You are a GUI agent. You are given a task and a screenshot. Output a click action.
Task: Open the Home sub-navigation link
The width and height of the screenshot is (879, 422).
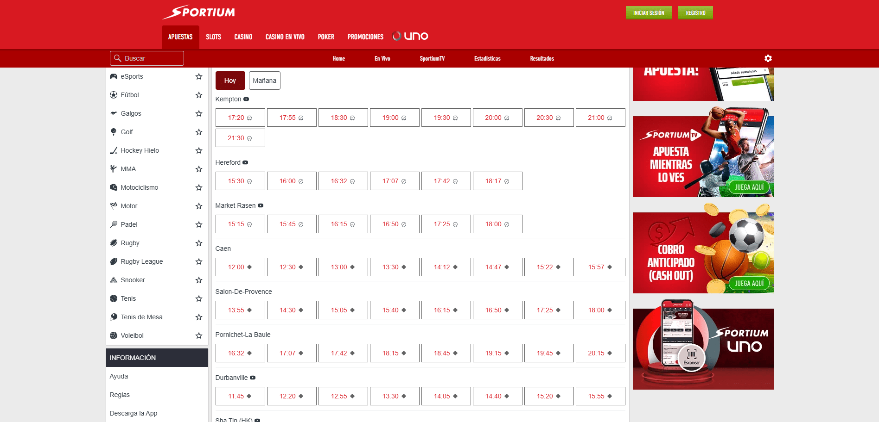pos(339,59)
